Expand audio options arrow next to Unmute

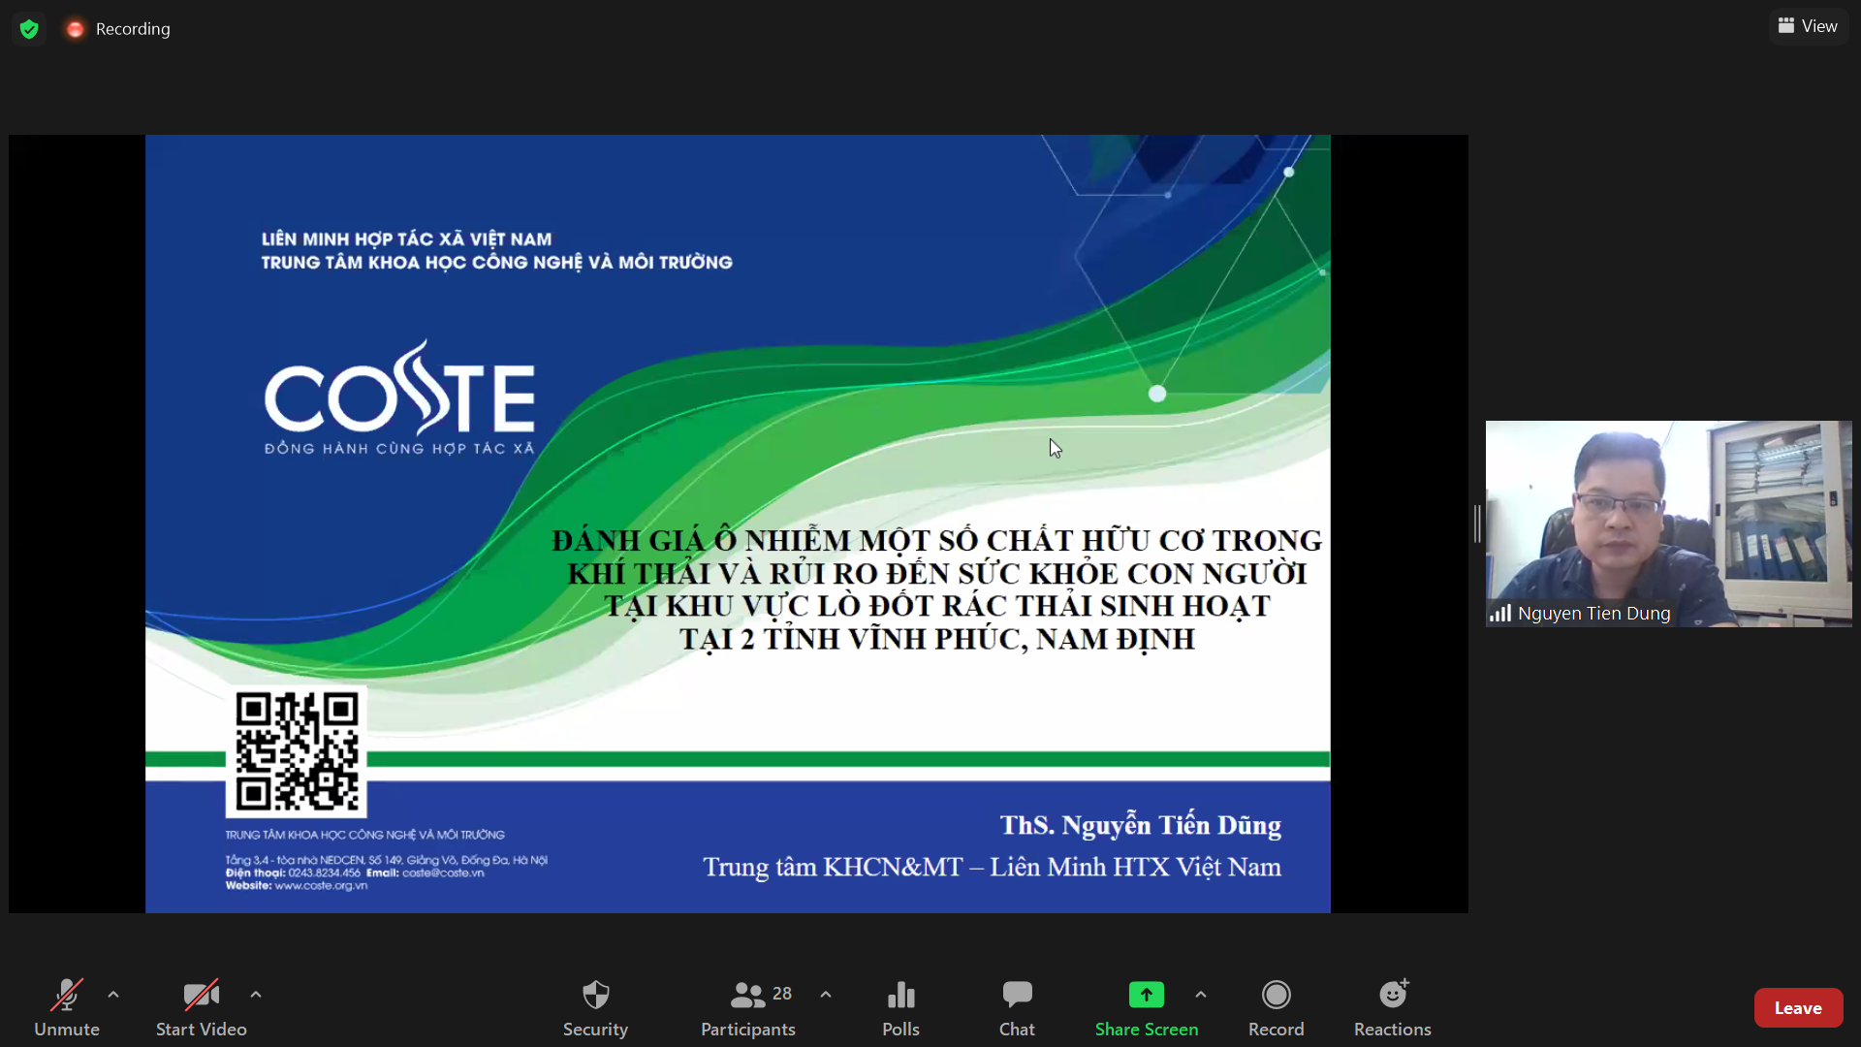click(113, 995)
